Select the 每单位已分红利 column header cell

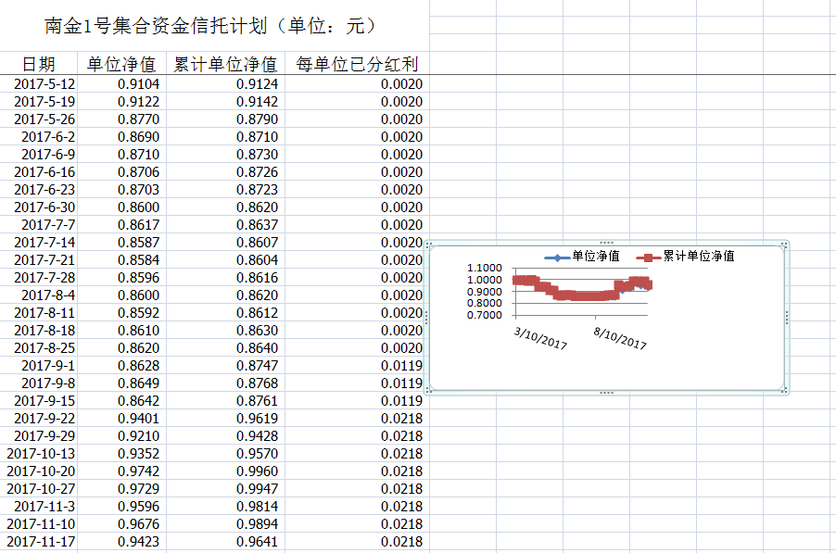(x=356, y=64)
